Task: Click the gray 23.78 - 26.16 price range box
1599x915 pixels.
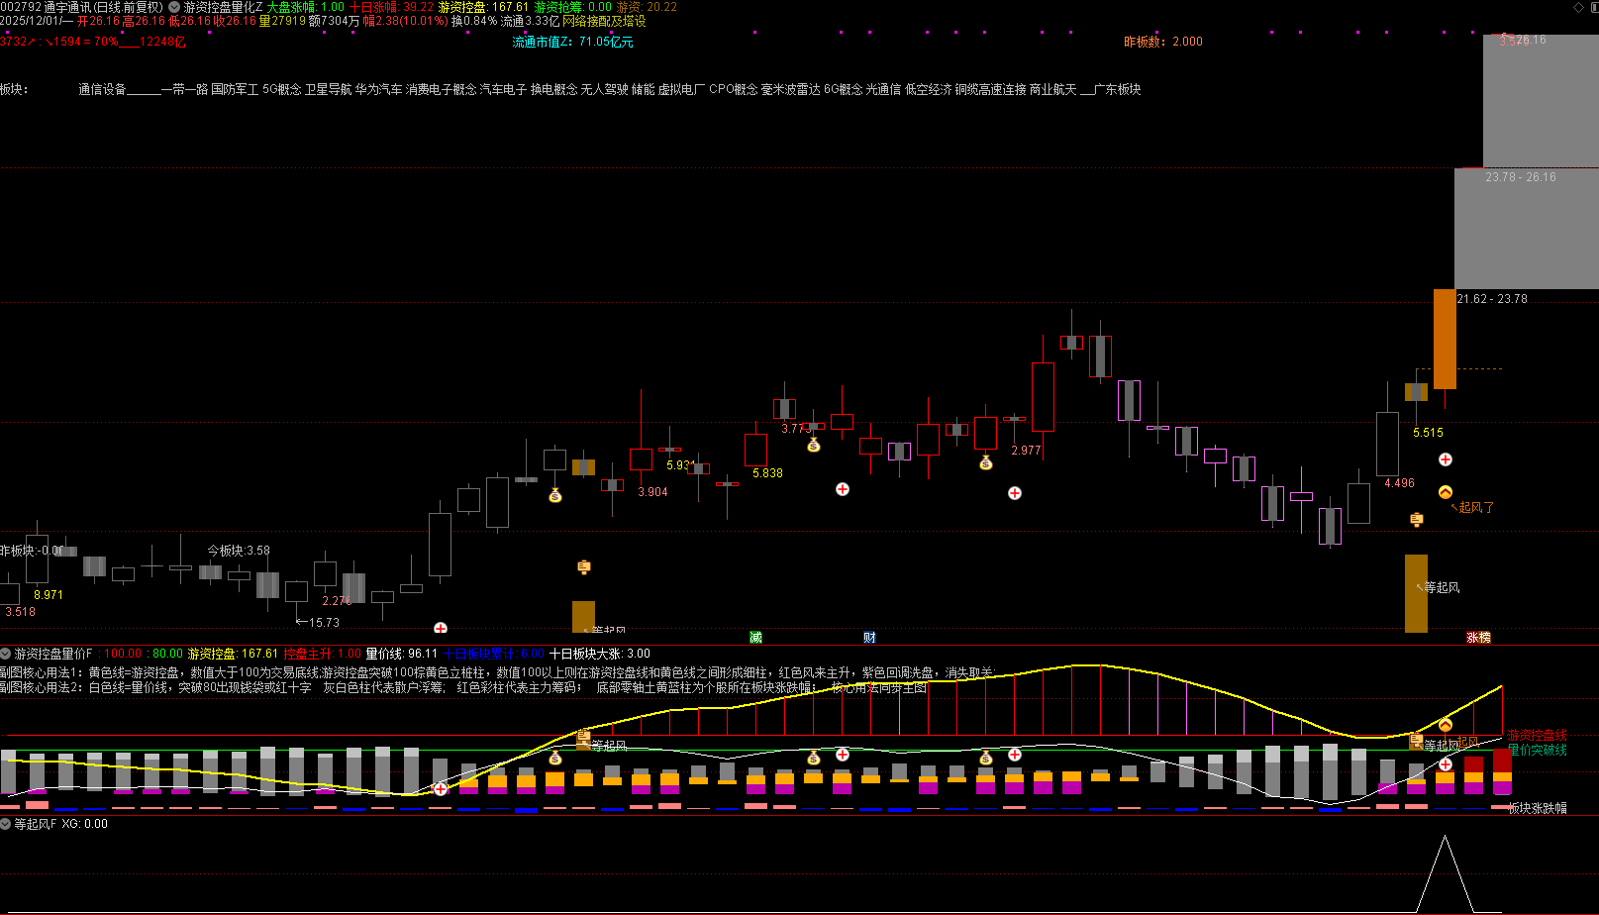Action: click(x=1526, y=228)
